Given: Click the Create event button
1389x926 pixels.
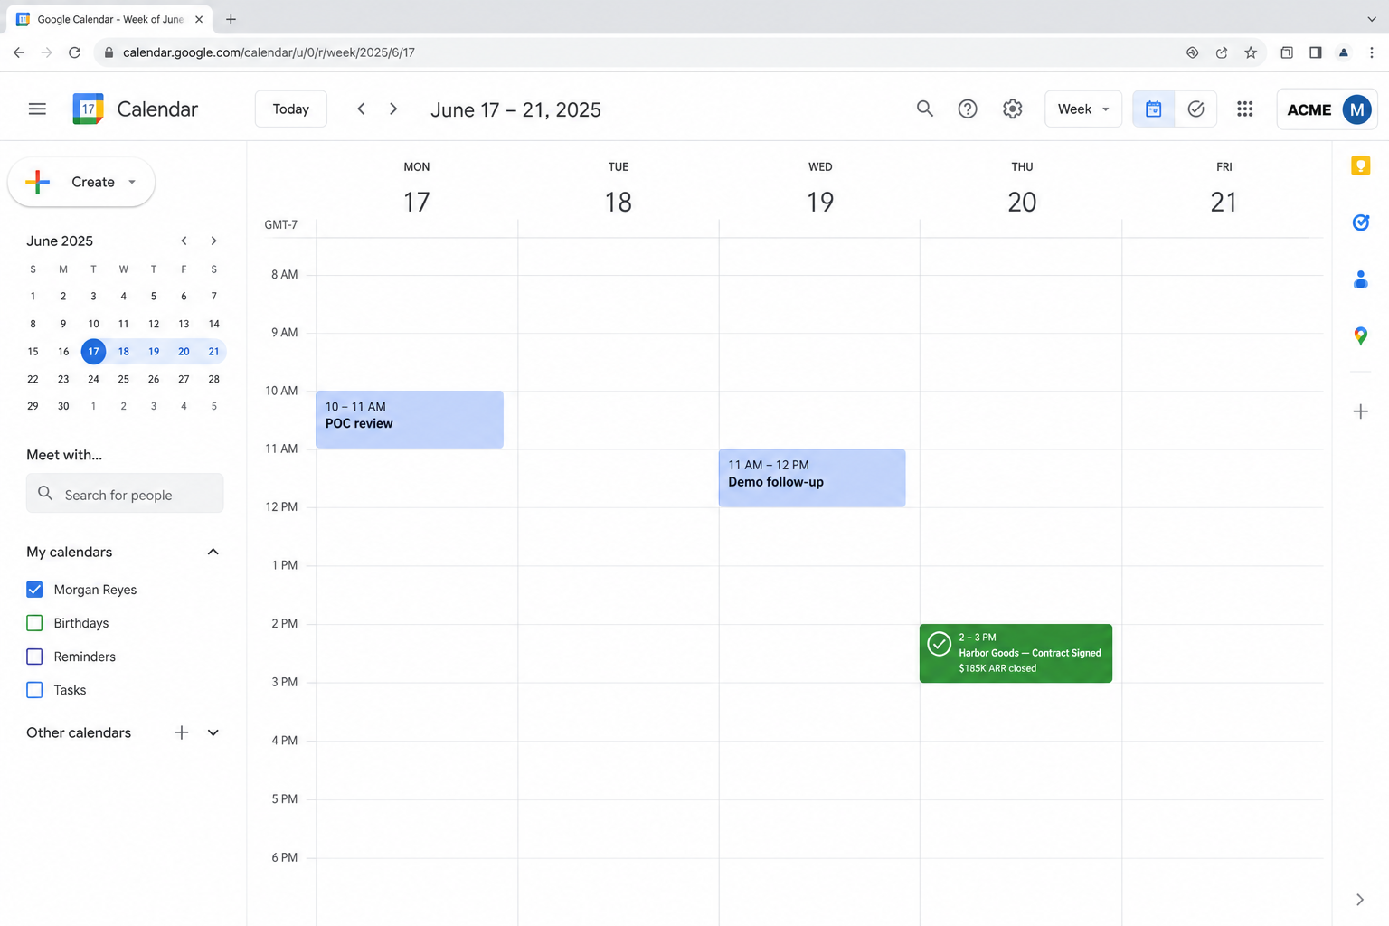Looking at the screenshot, I should [x=81, y=182].
